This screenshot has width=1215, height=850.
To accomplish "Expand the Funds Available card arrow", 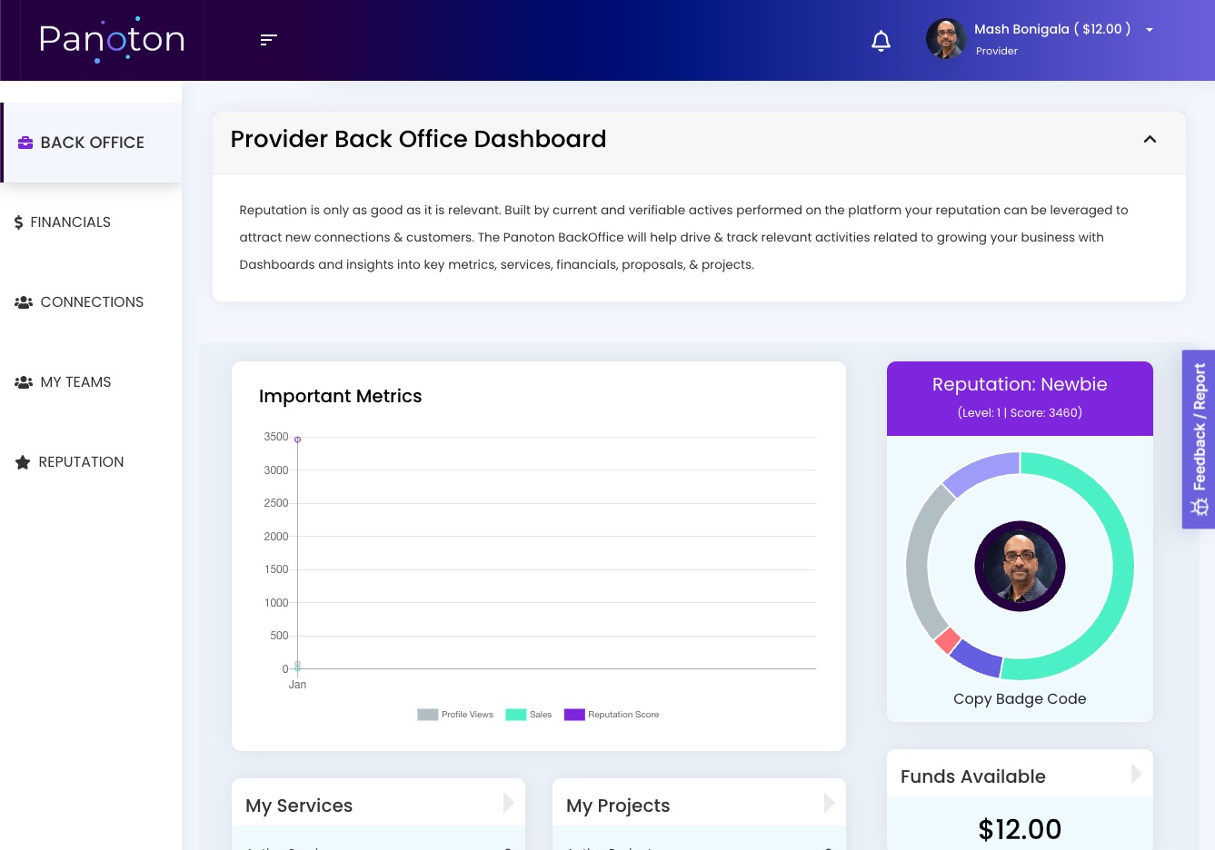I will 1137,774.
